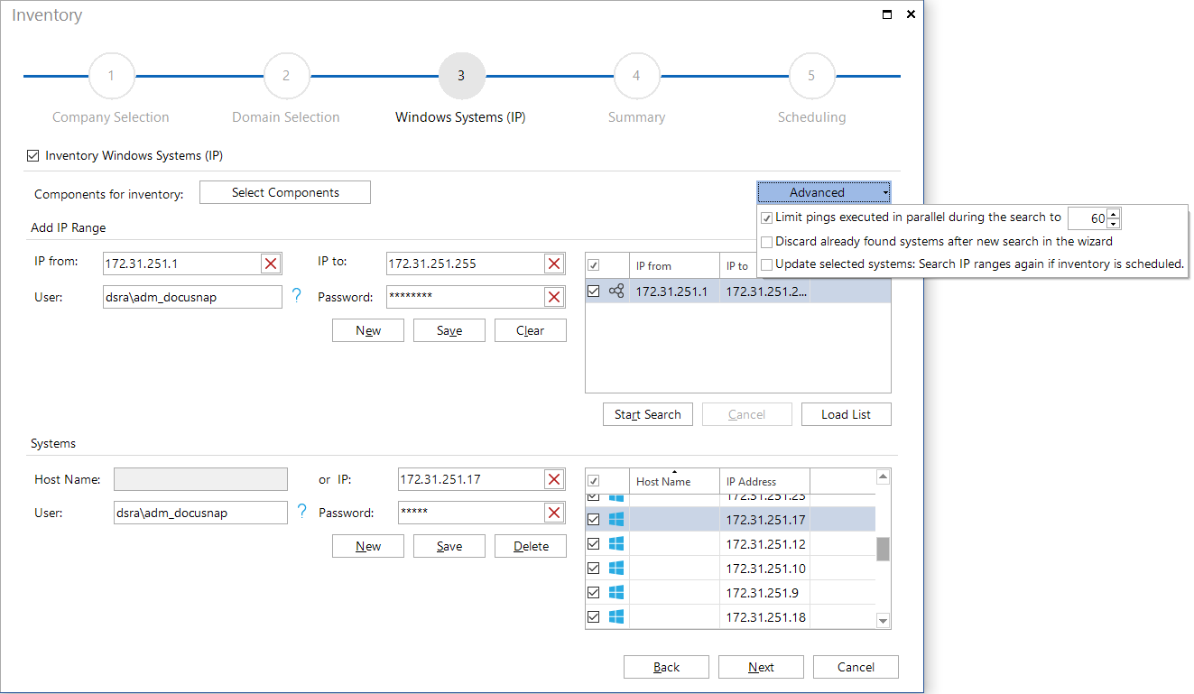Screen dimensions: 1194x694
Task: Clear the IP range Password field with red X
Action: click(x=554, y=297)
